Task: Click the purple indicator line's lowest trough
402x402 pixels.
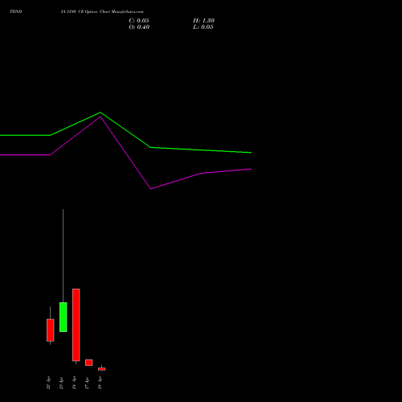Action: click(x=151, y=189)
